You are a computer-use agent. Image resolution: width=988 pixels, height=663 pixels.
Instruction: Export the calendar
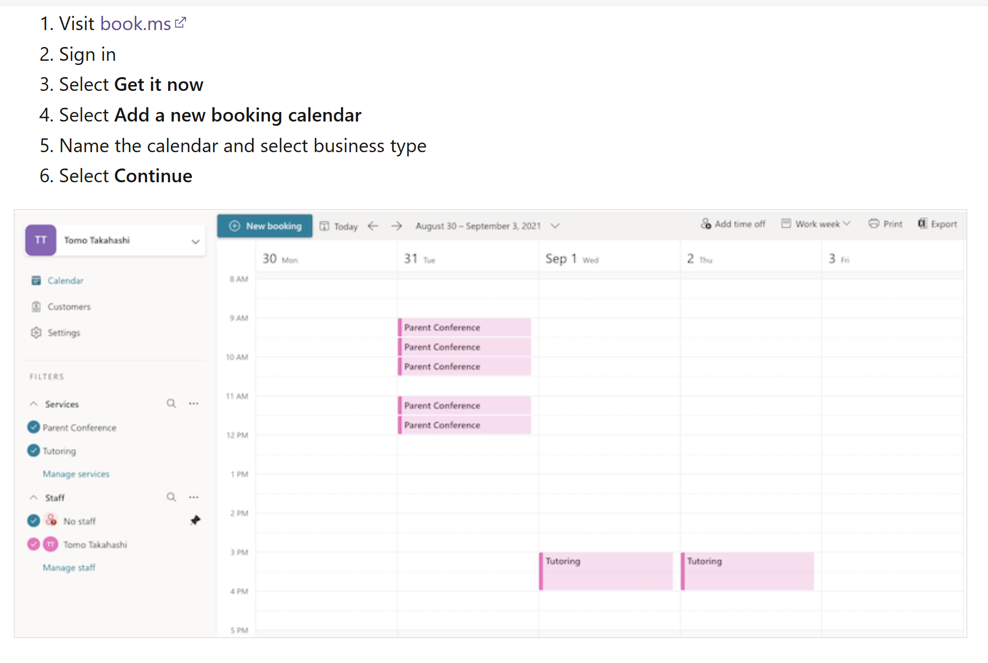pos(937,224)
